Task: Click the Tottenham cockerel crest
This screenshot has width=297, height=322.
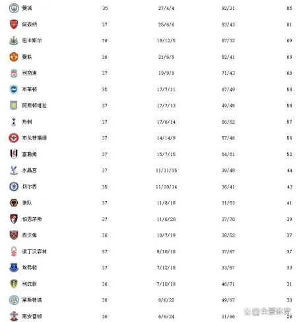Action: tap(14, 122)
